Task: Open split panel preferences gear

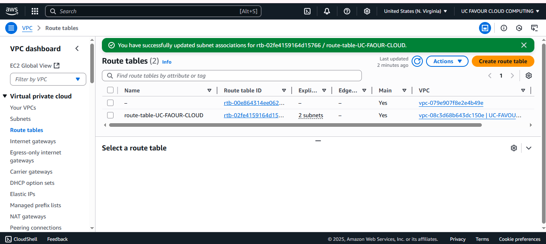Action: (514, 148)
